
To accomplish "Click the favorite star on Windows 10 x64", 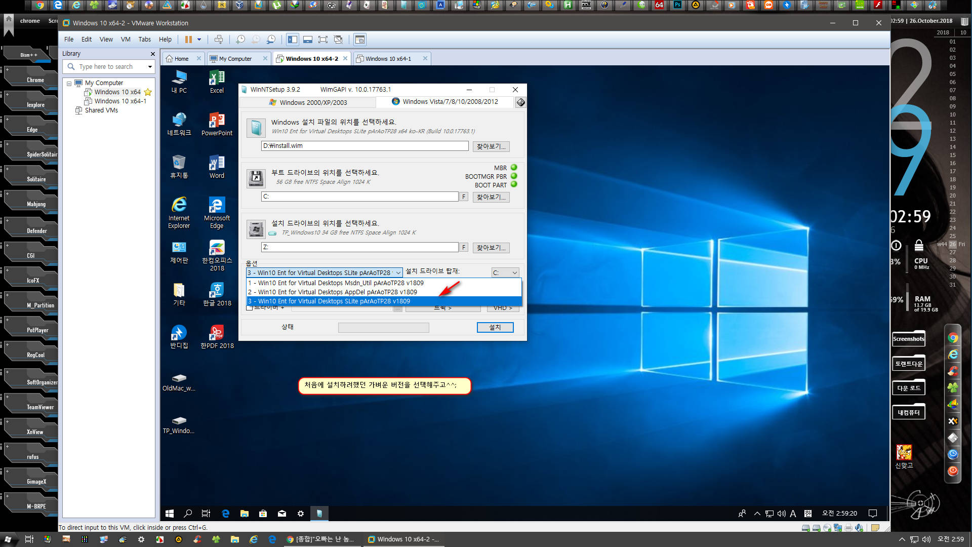I will tap(148, 92).
